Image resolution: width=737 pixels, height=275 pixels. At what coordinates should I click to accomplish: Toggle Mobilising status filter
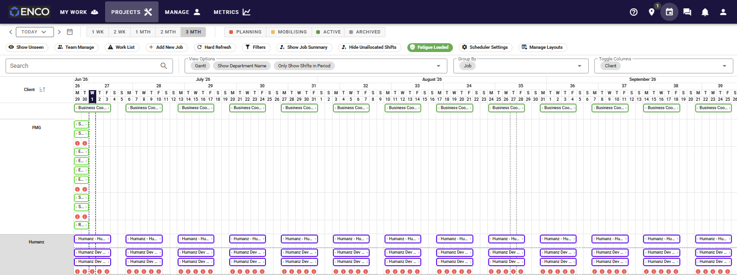click(x=289, y=32)
